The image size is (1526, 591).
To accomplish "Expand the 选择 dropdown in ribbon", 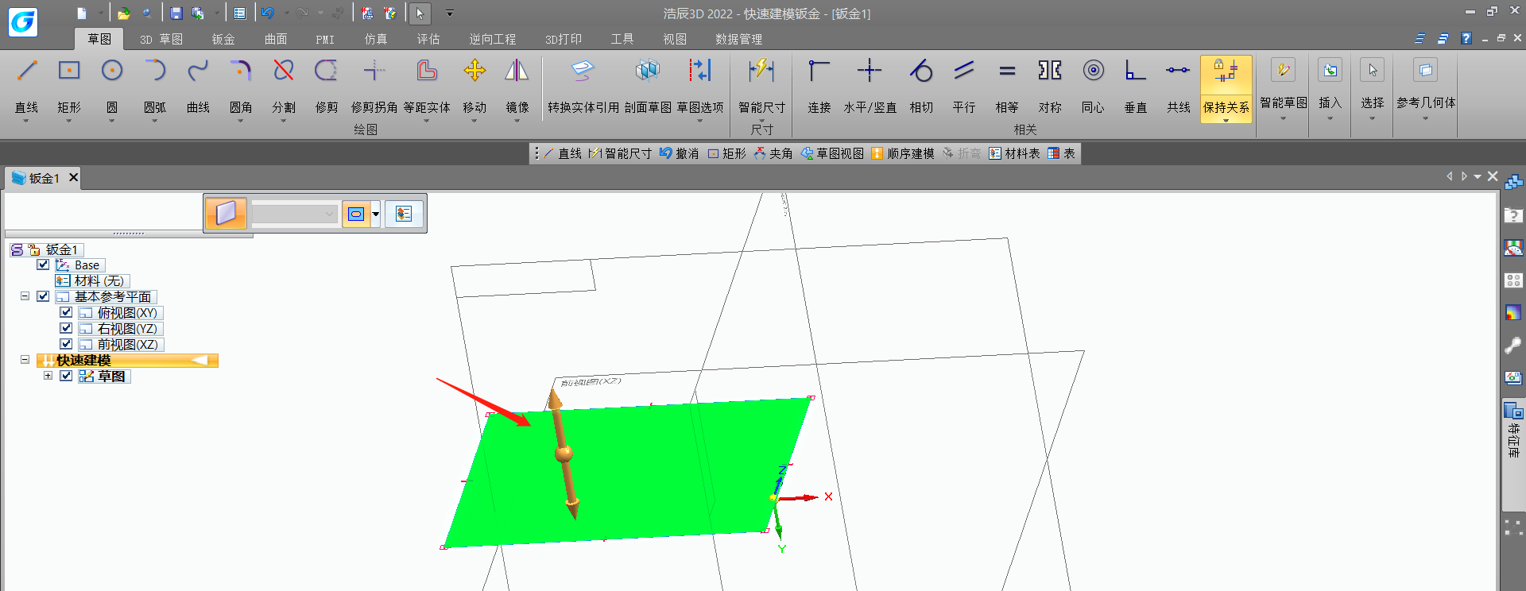I will 1373,119.
